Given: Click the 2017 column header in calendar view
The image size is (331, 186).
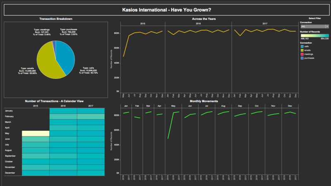Looking at the screenshot, I should 91,106.
